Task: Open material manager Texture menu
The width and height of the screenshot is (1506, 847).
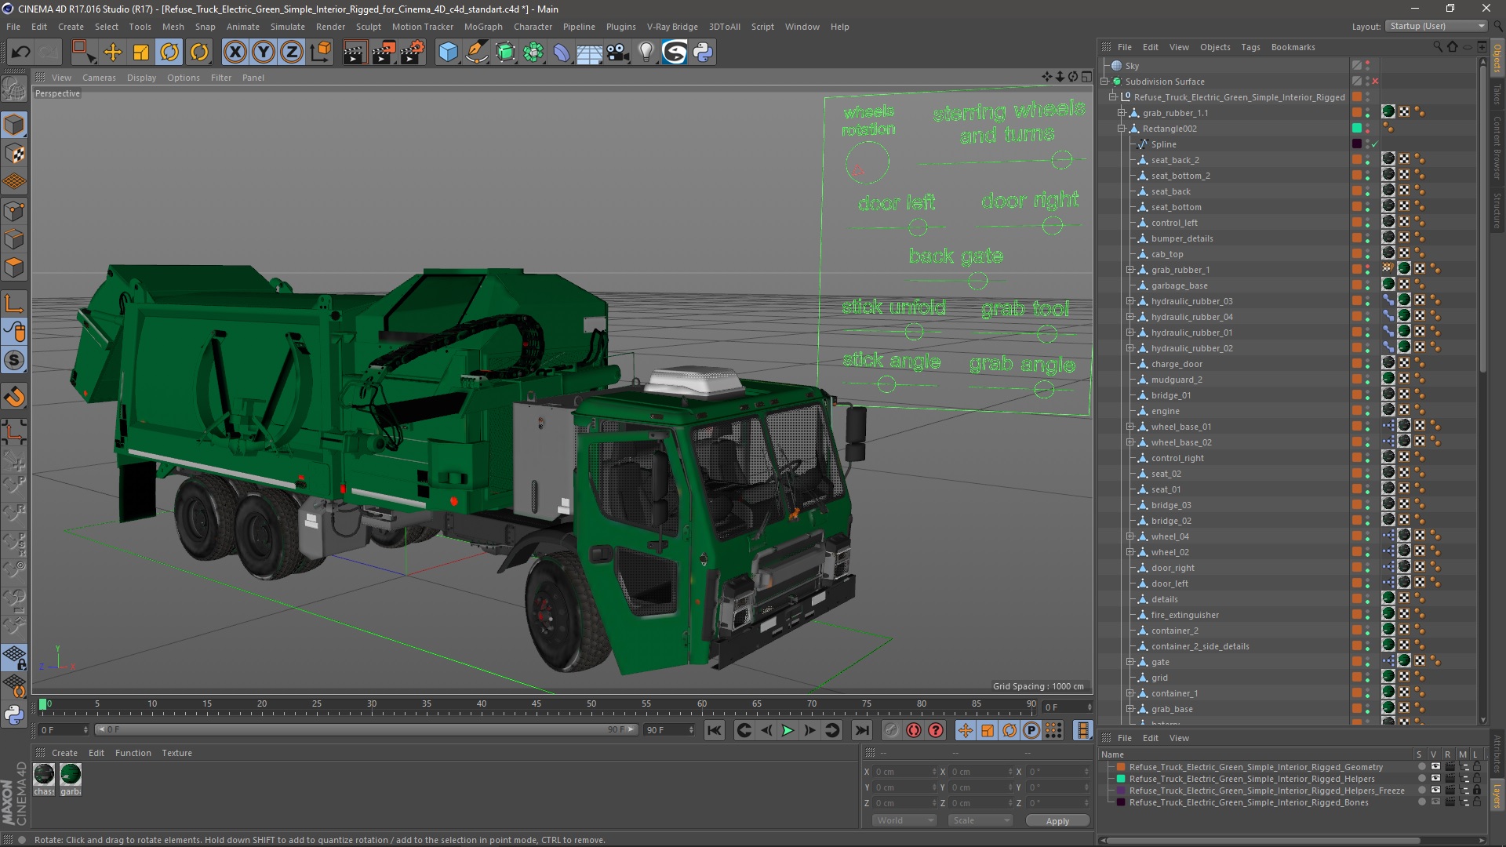Action: [x=176, y=753]
